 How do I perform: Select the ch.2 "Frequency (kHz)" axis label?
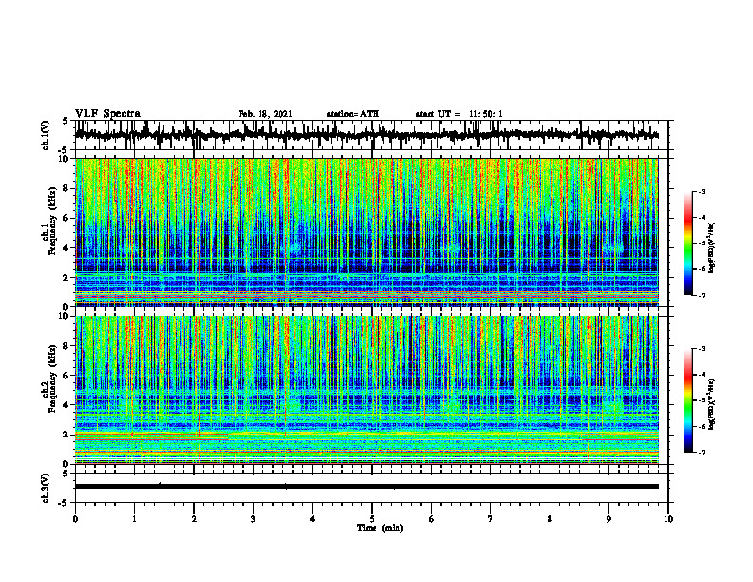tap(52, 378)
